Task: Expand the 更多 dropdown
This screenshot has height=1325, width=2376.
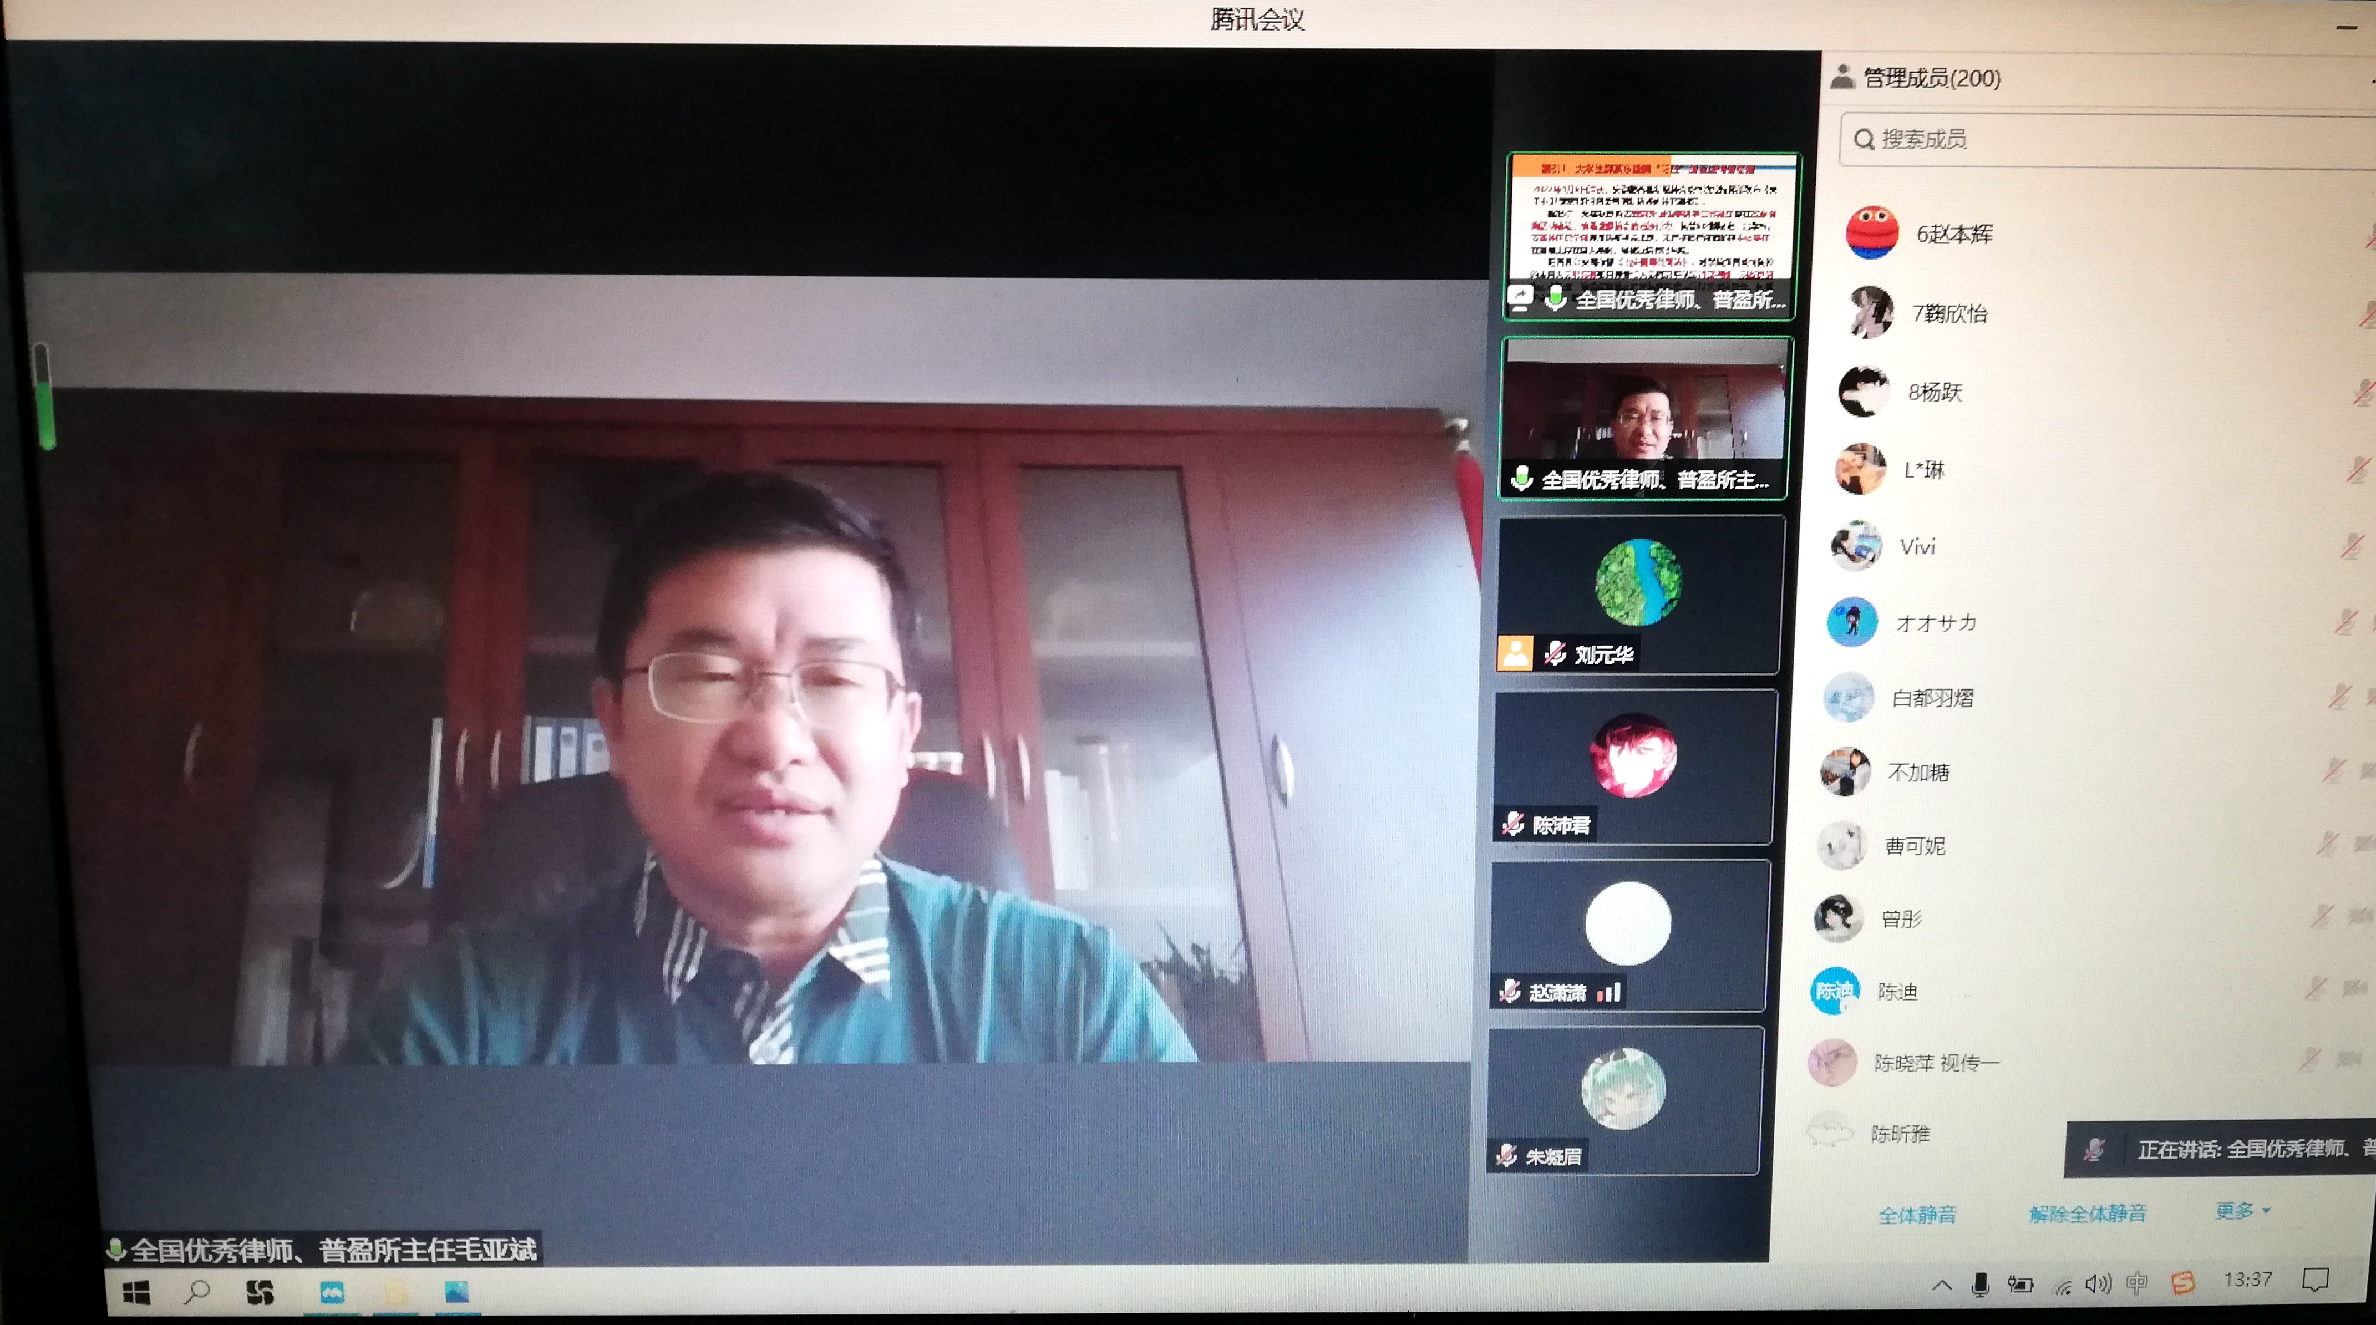Action: (x=2242, y=1211)
